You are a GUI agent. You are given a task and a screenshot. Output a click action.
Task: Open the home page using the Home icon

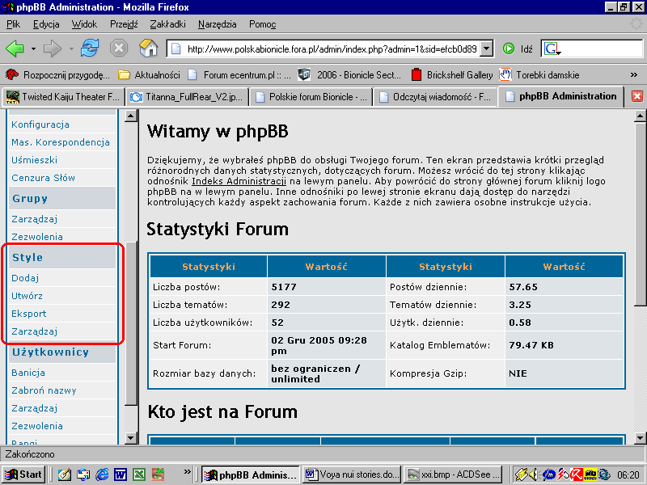(x=148, y=48)
